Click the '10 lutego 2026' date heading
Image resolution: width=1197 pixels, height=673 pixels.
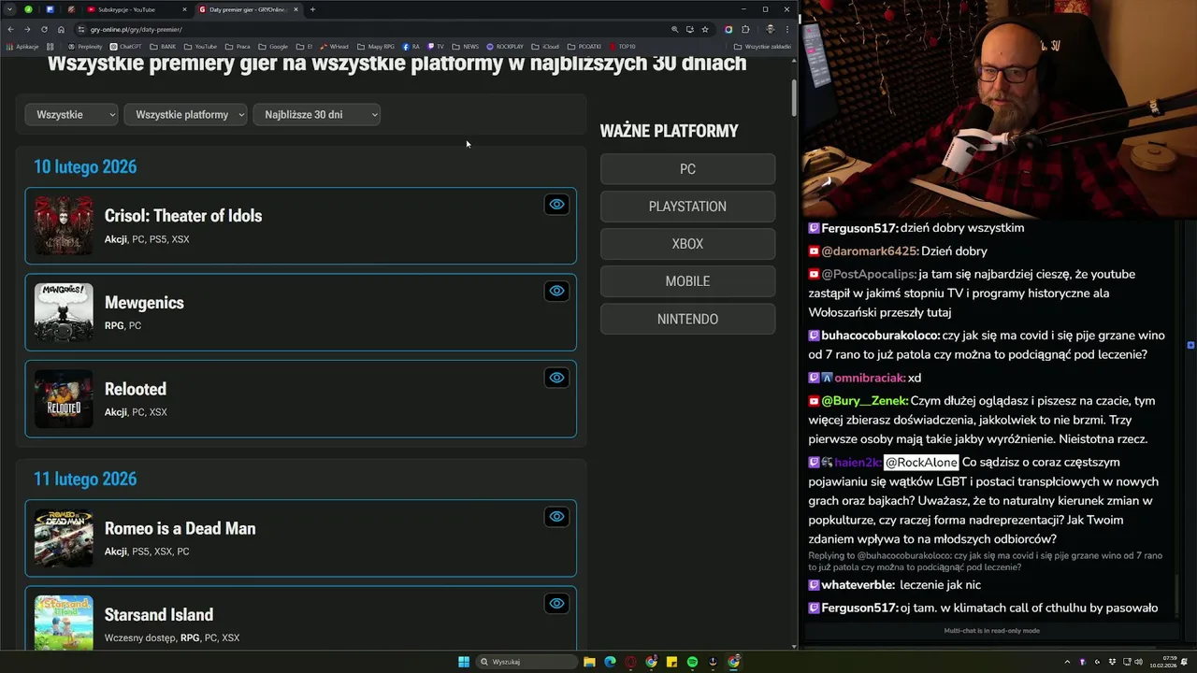(x=85, y=167)
